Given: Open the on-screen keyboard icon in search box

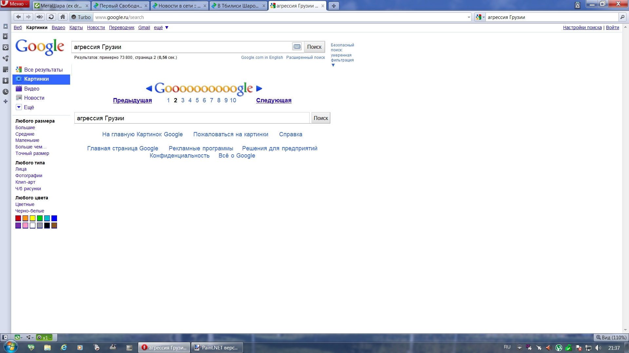Looking at the screenshot, I should pyautogui.click(x=297, y=46).
